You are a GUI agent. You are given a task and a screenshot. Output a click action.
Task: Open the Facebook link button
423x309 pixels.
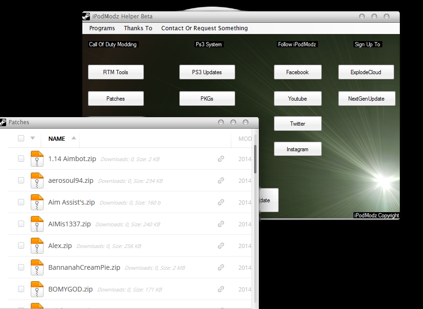[298, 72]
